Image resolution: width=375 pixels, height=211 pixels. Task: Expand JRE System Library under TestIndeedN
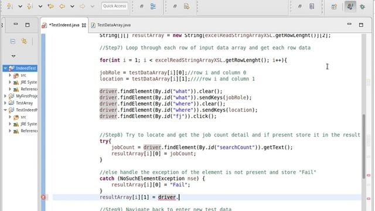coord(10,124)
